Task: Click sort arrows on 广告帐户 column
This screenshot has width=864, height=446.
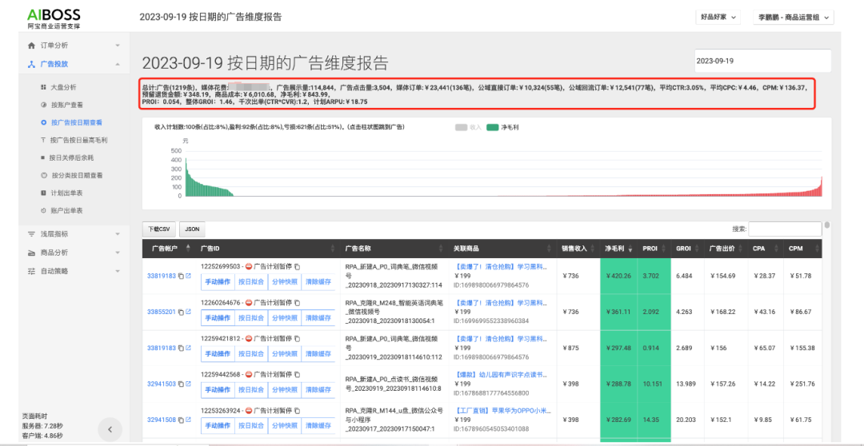Action: point(188,249)
